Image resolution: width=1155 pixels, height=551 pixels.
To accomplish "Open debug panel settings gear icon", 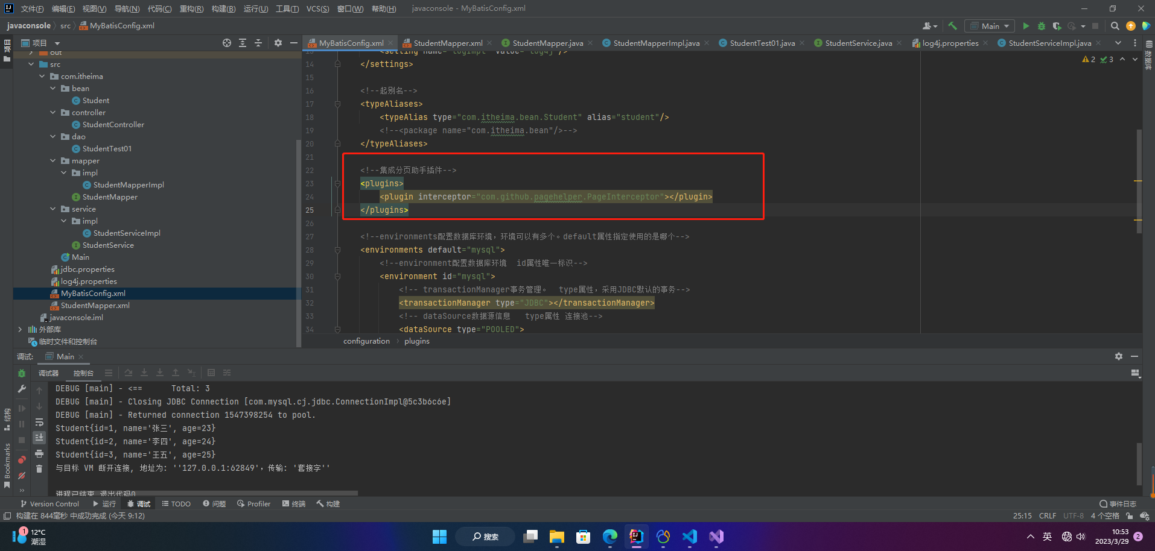I will pyautogui.click(x=1118, y=356).
